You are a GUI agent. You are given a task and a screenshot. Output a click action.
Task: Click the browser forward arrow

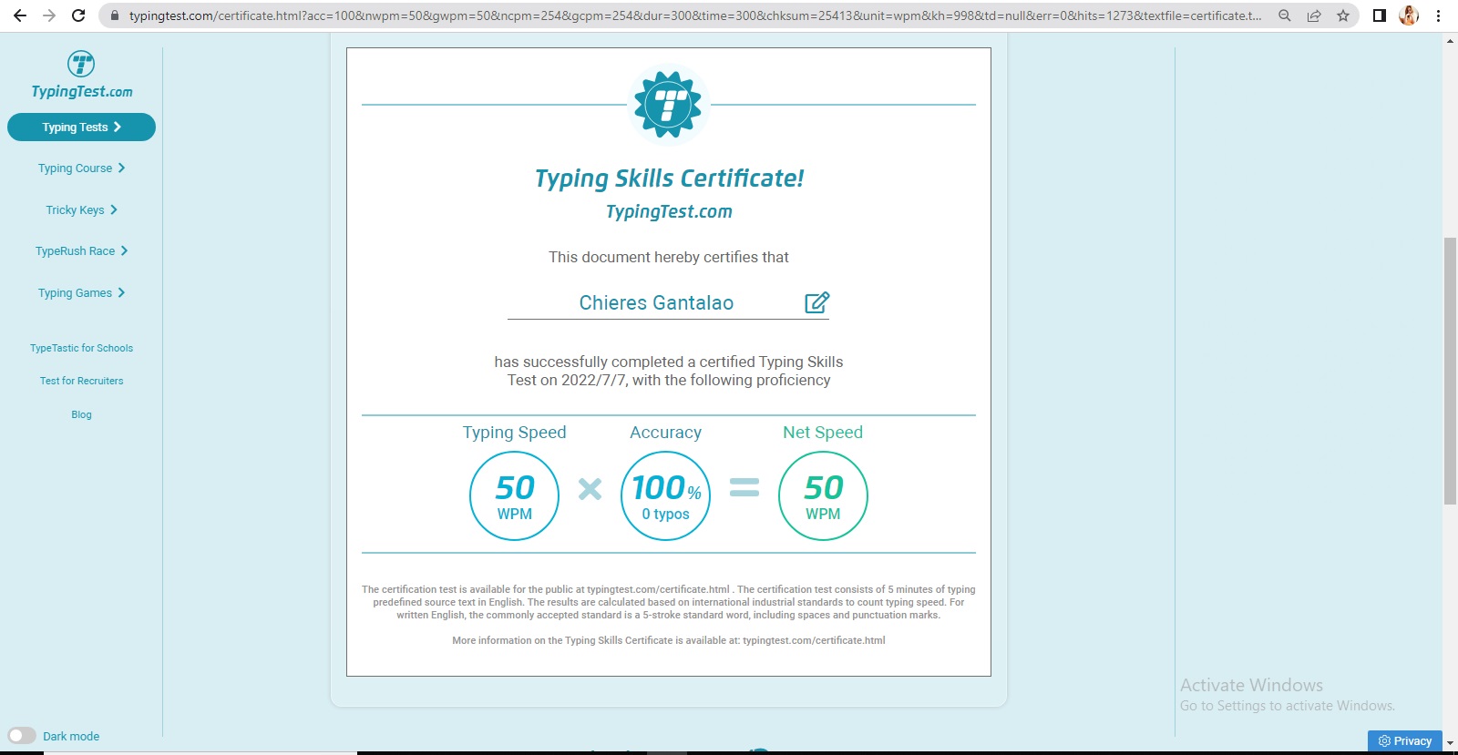(x=49, y=15)
